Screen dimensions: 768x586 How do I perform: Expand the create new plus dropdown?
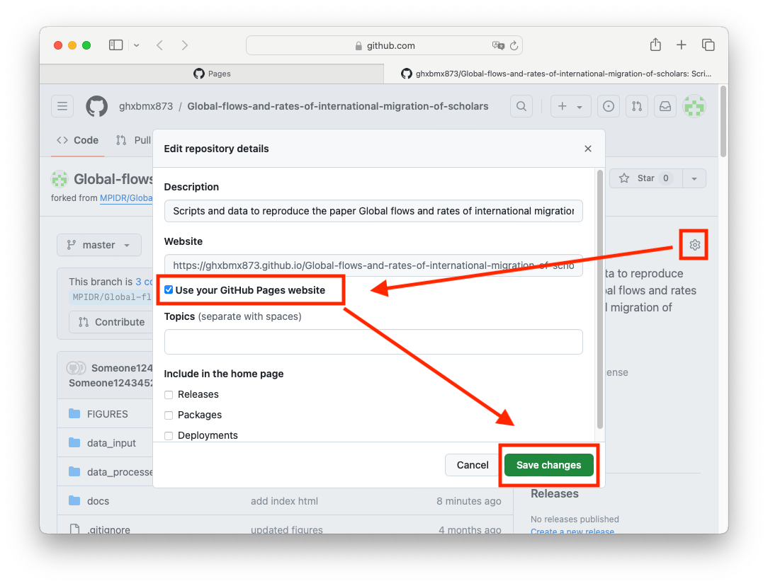pos(570,106)
